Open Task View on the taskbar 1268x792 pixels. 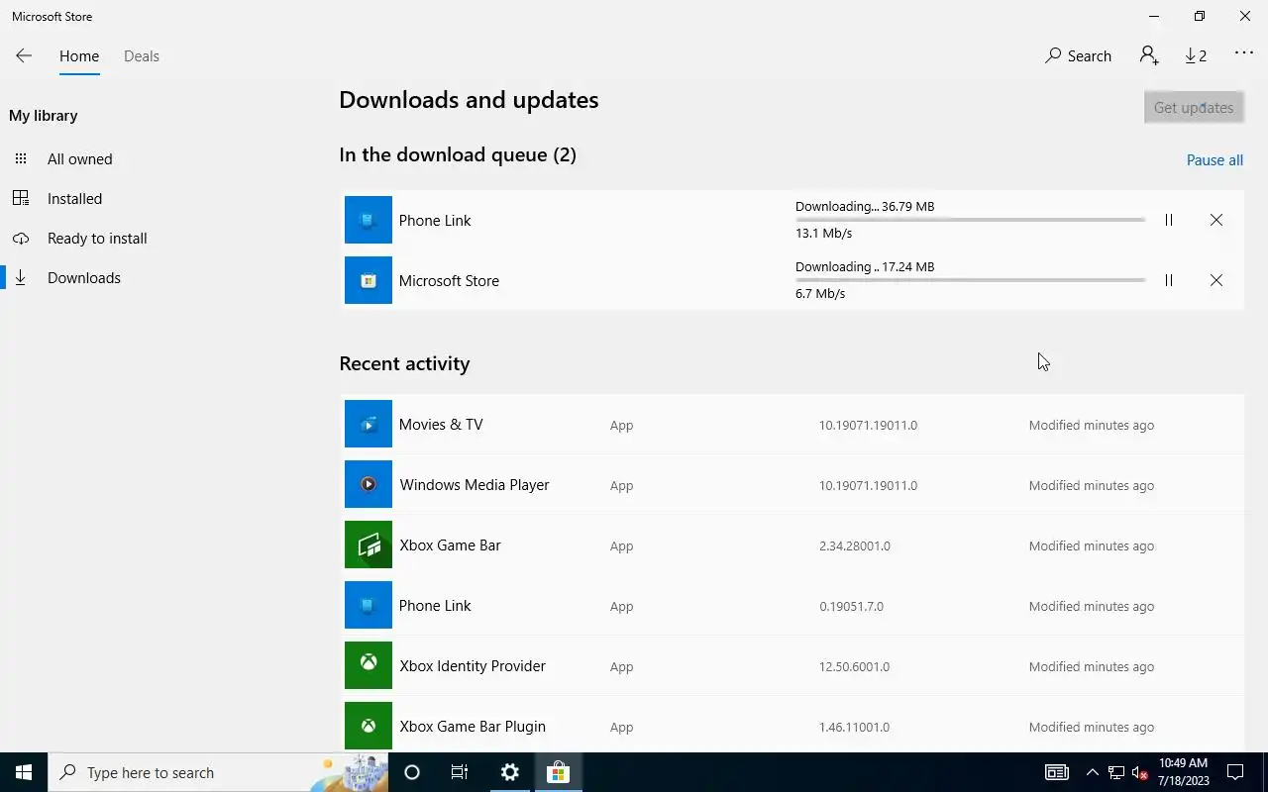pyautogui.click(x=460, y=772)
